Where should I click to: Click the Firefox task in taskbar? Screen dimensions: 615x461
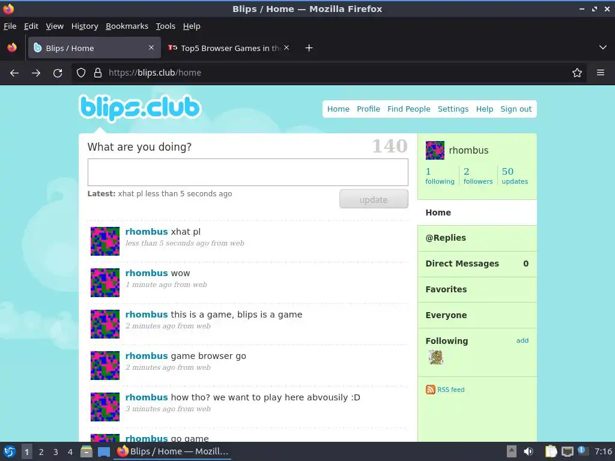(x=172, y=451)
